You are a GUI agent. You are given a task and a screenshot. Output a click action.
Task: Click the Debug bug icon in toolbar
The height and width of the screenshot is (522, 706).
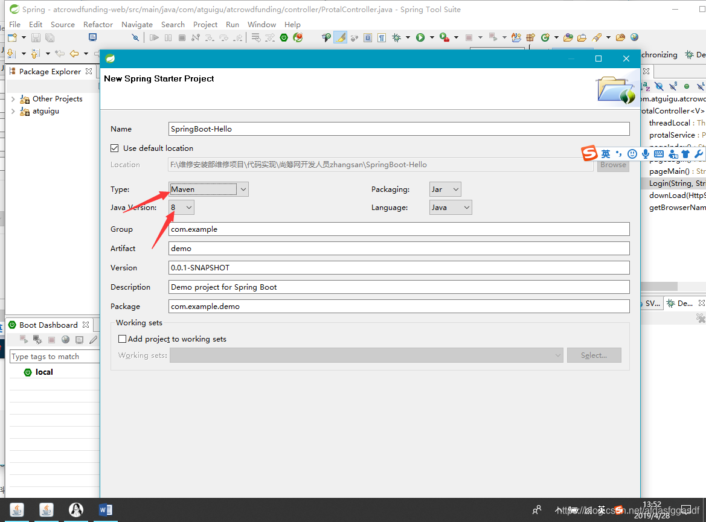click(397, 37)
